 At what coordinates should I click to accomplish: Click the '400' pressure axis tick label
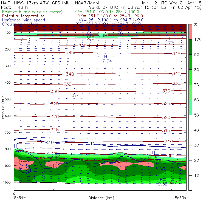coord(8,83)
